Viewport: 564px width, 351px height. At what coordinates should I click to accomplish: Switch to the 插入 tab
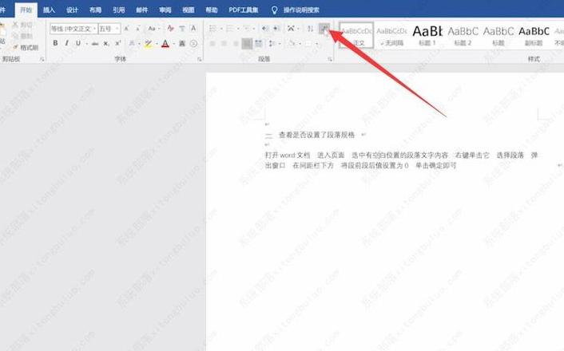click(49, 10)
